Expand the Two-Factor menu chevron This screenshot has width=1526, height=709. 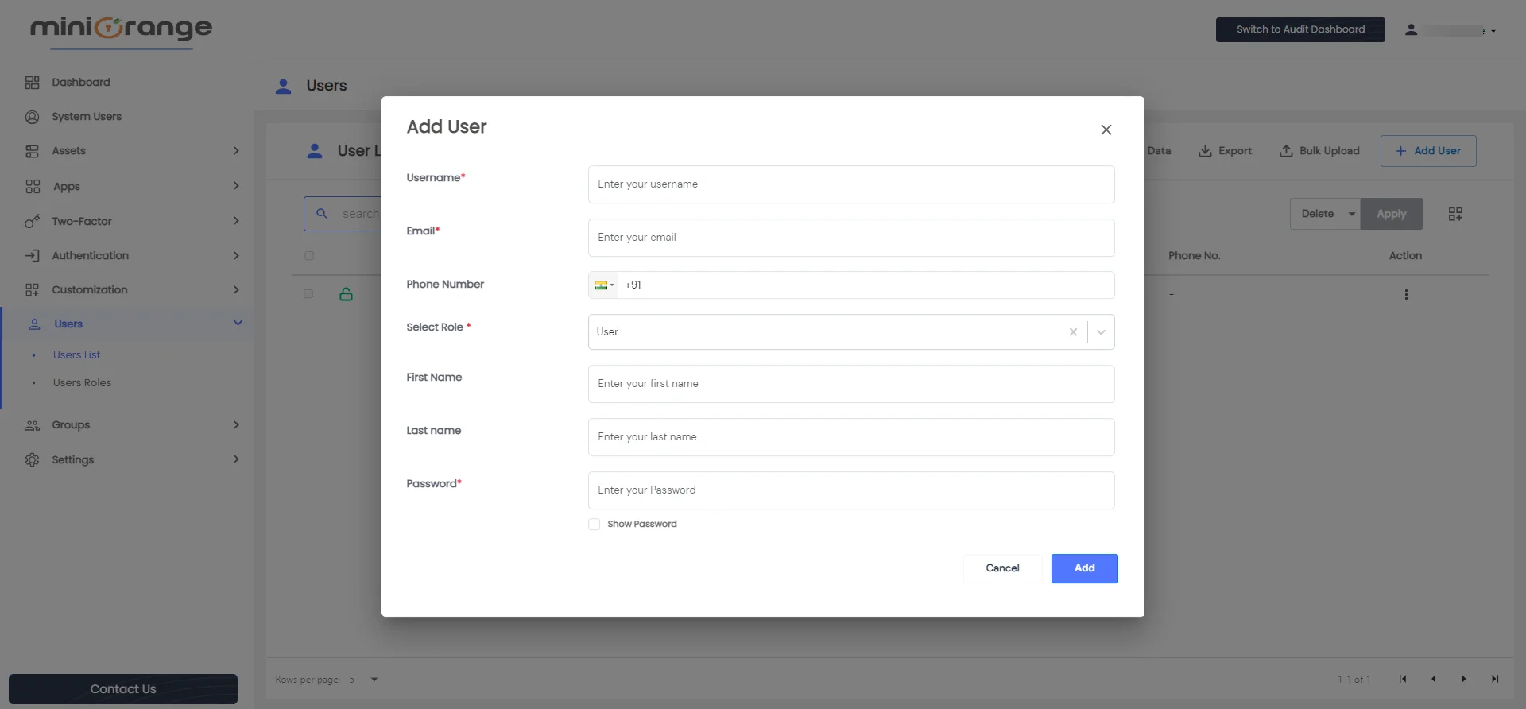[236, 221]
